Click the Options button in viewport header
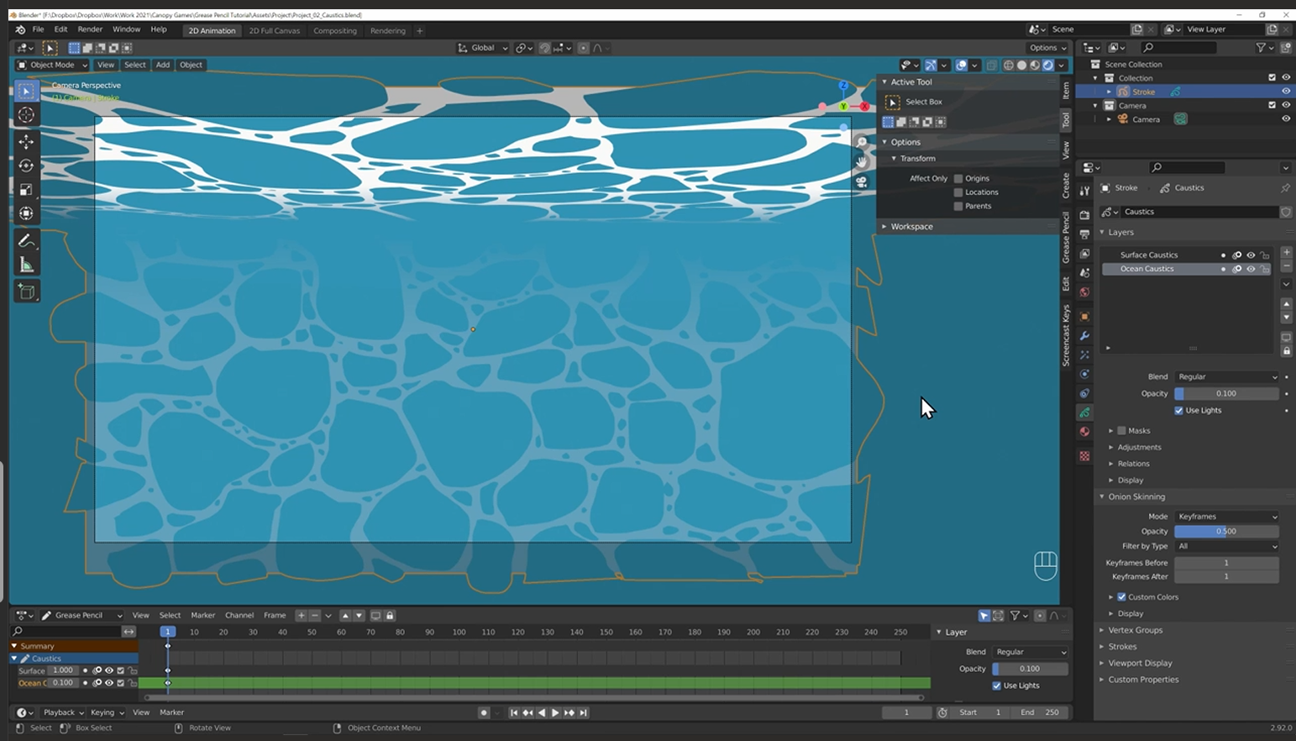The image size is (1296, 741). (x=1047, y=48)
